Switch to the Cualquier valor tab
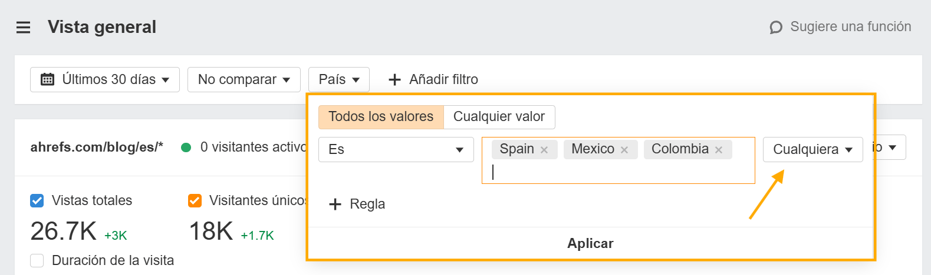 tap(499, 117)
